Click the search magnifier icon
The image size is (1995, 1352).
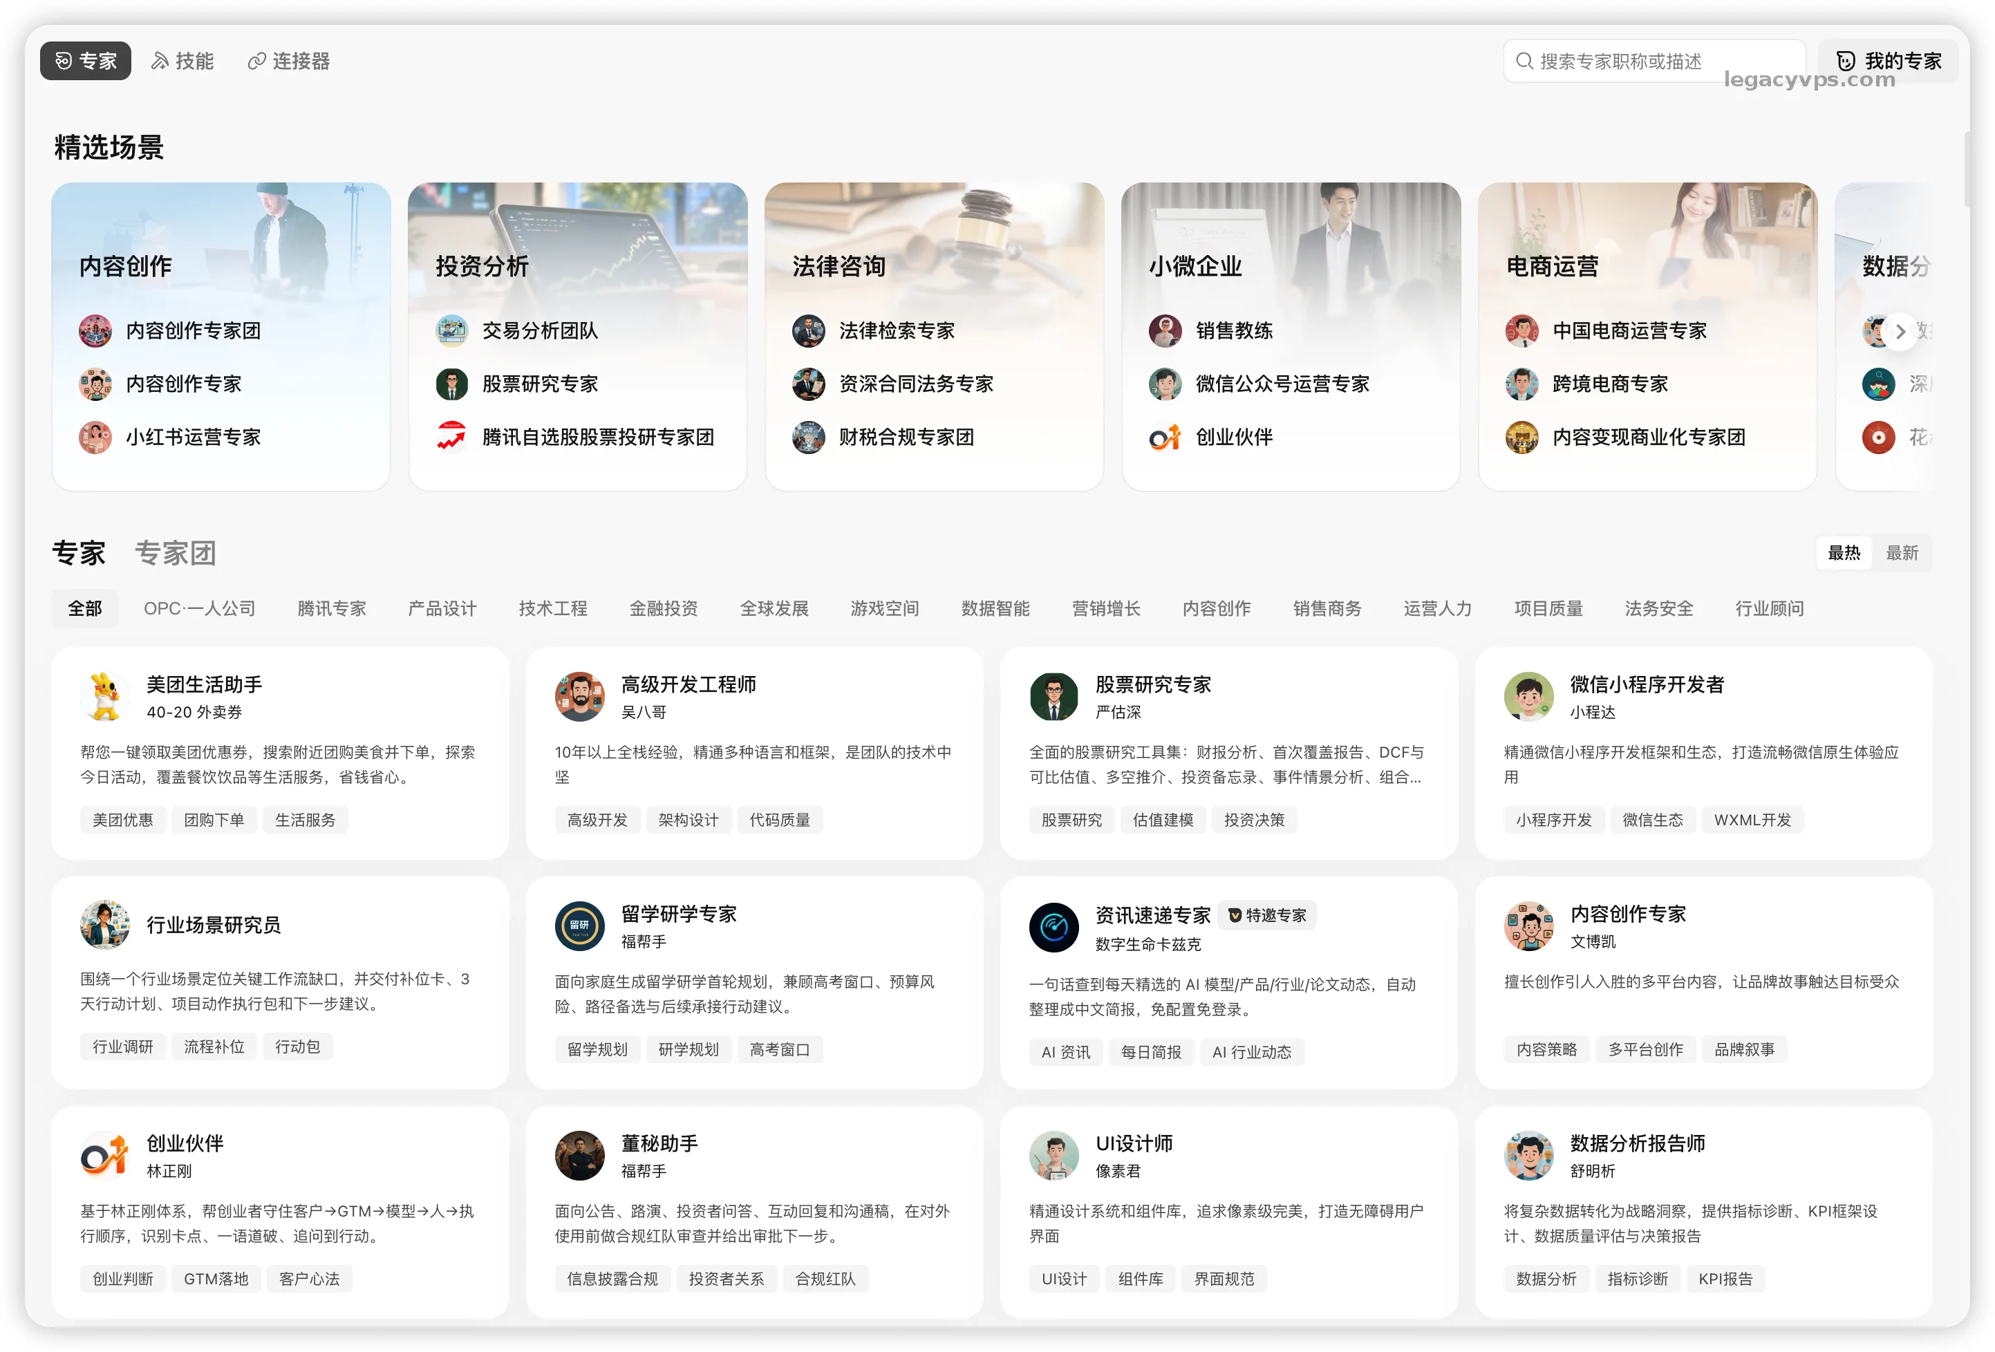pyautogui.click(x=1524, y=61)
